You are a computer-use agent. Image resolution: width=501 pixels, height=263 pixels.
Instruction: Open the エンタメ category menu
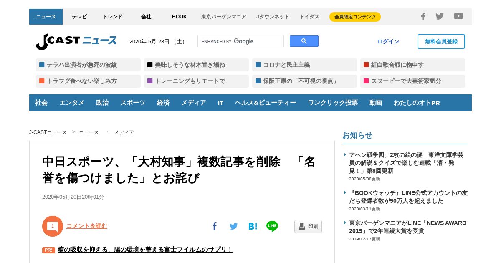tap(72, 103)
